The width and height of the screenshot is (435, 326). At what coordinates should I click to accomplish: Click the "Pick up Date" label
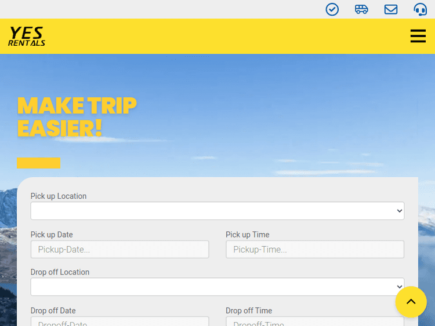coord(52,235)
